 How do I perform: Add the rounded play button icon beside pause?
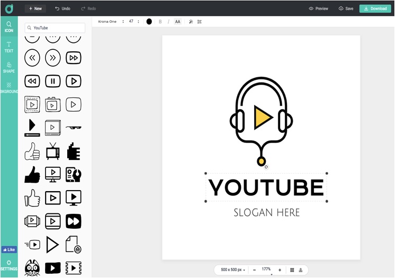(x=74, y=81)
